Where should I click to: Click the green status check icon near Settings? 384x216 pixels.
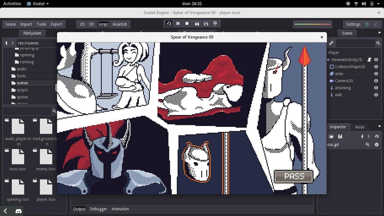(367, 24)
